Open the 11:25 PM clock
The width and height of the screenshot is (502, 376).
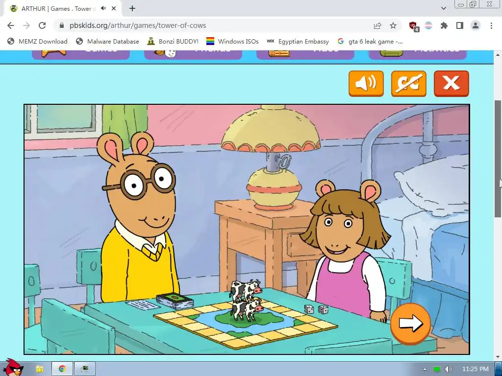476,369
